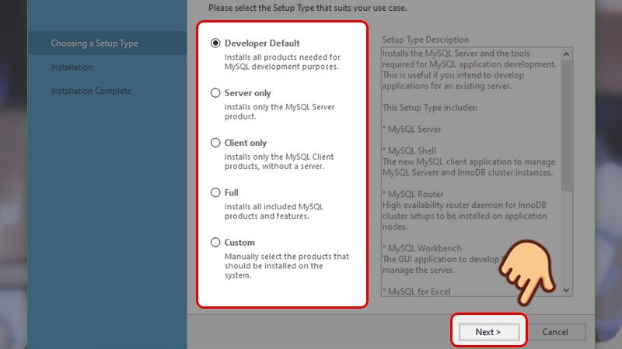This screenshot has height=349, width=622.
Task: Select the Full installation radio button
Action: click(x=216, y=192)
